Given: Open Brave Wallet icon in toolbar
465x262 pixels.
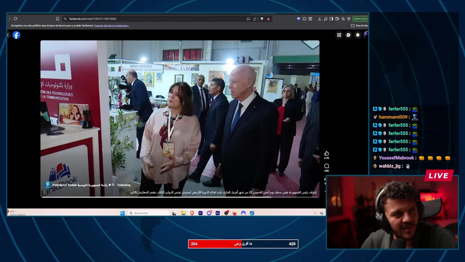Looking at the screenshot, I should pyautogui.click(x=337, y=19).
